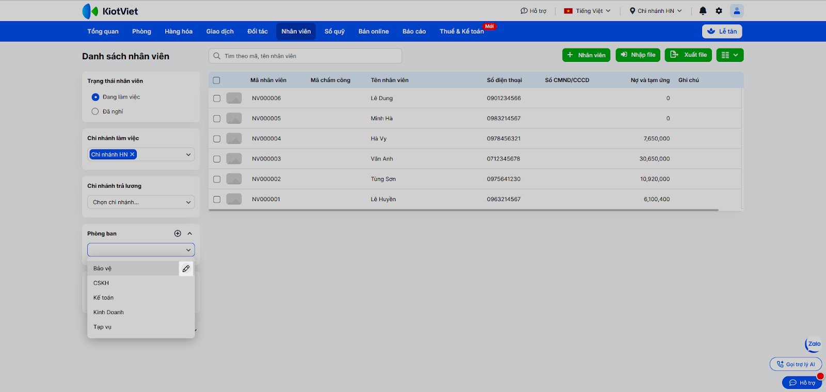Click avatar thumbnail for NV000006
826x392 pixels.
[x=234, y=98]
